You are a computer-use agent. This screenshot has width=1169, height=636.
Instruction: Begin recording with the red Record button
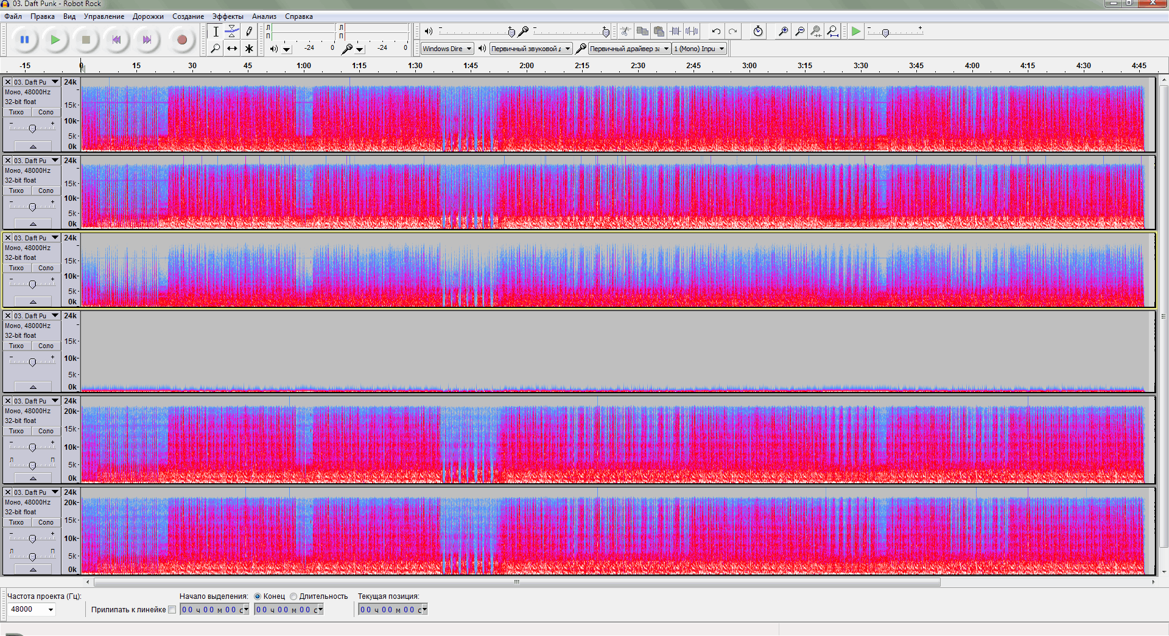(181, 40)
